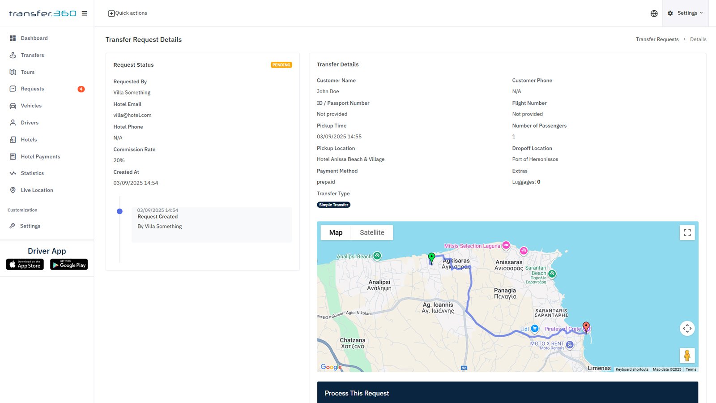Click the Vehicles car icon
The width and height of the screenshot is (716, 403).
click(13, 106)
